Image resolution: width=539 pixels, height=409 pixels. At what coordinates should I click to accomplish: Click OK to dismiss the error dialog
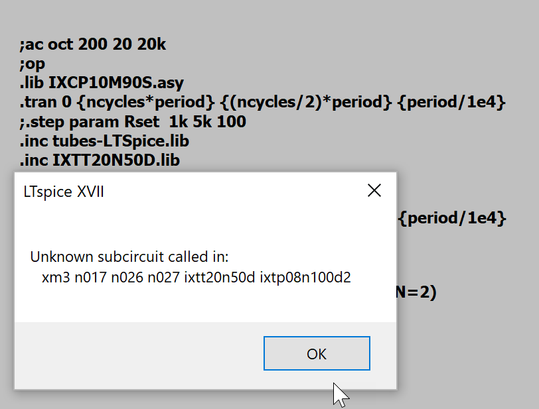click(x=317, y=353)
